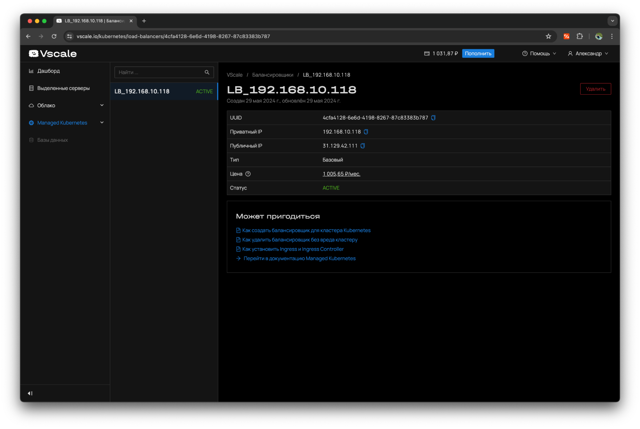
Task: Open link about creating a Kubernetes balancer
Action: pos(306,230)
